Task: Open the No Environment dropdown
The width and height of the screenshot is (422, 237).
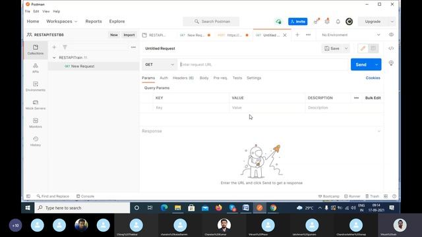Action: [x=351, y=35]
